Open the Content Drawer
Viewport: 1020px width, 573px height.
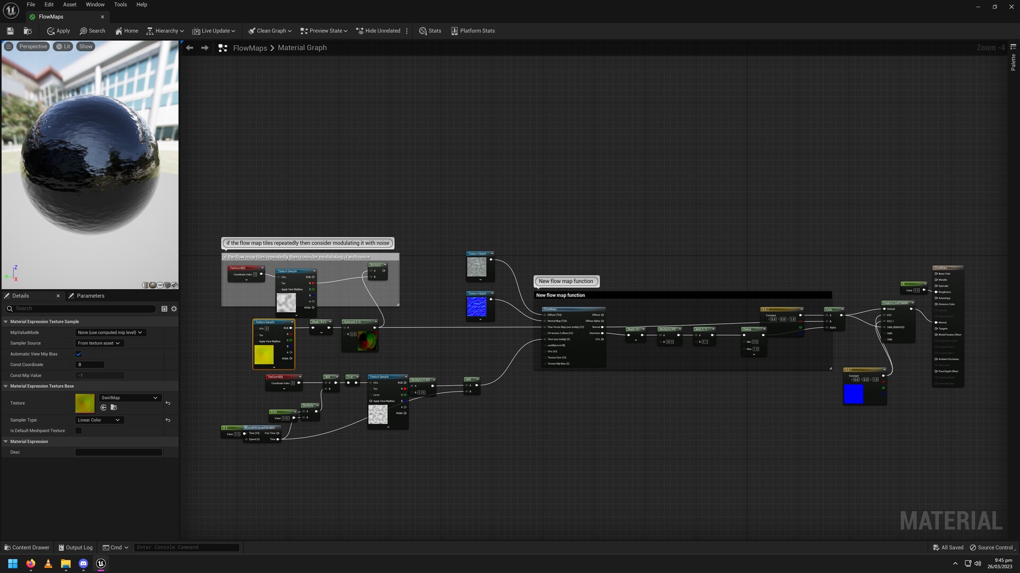coord(26,547)
